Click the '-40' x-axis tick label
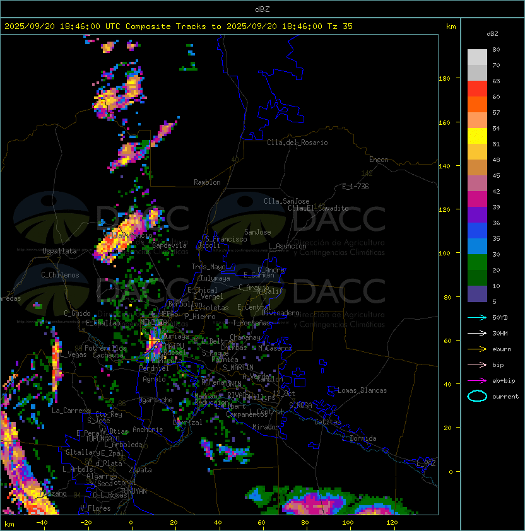The height and width of the screenshot is (531, 525). pos(42,523)
